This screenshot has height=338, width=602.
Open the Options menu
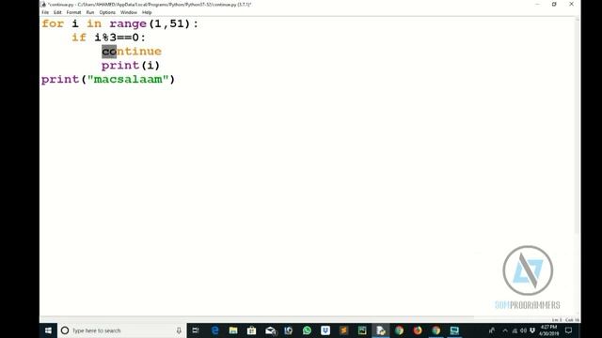tap(107, 12)
